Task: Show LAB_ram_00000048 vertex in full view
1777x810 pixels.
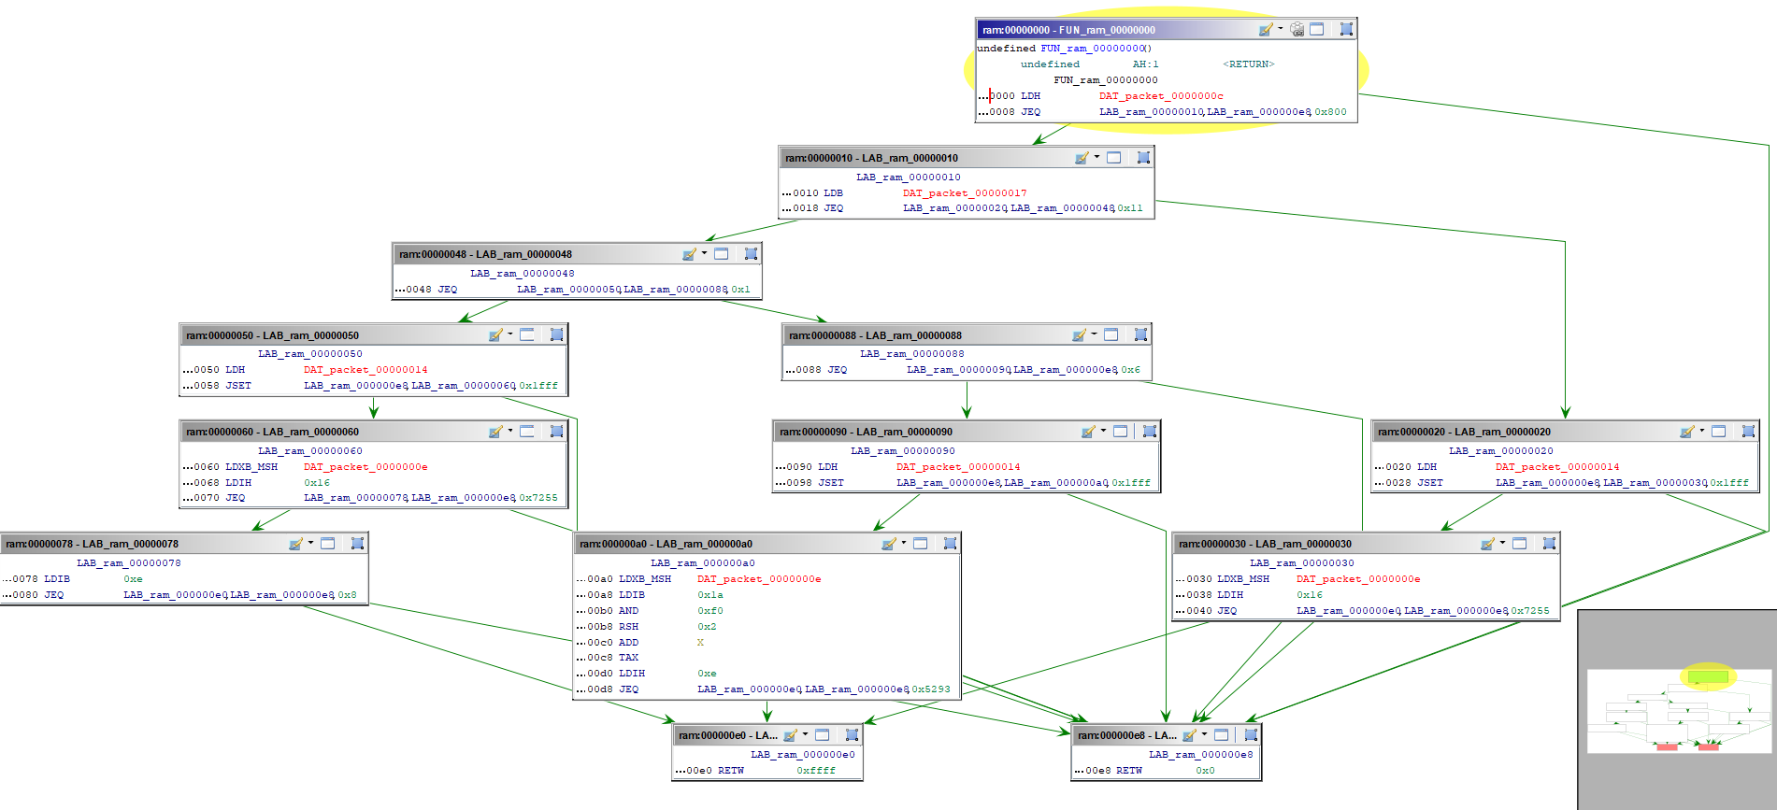Action: pos(722,254)
